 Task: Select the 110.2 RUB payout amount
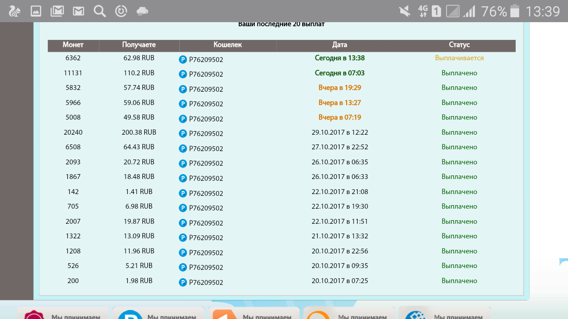(x=139, y=73)
